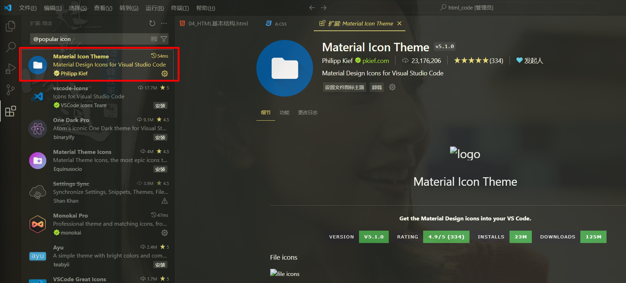Open 选择(S) menu
The image size is (626, 283).
click(78, 8)
